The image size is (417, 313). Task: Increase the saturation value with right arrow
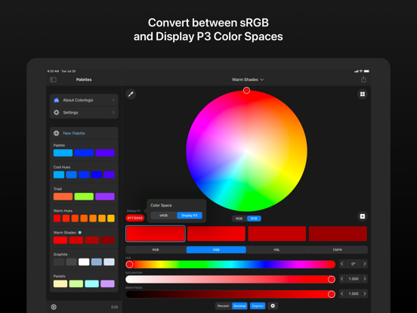(x=365, y=279)
